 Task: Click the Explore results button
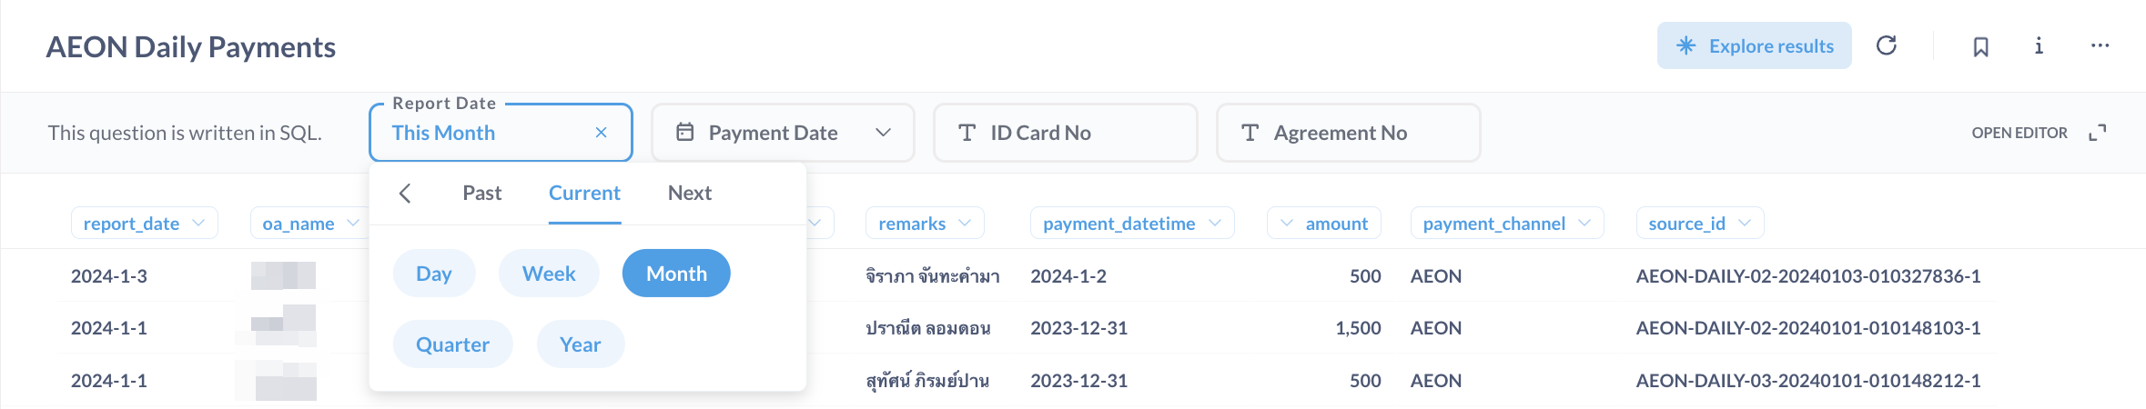1754,45
